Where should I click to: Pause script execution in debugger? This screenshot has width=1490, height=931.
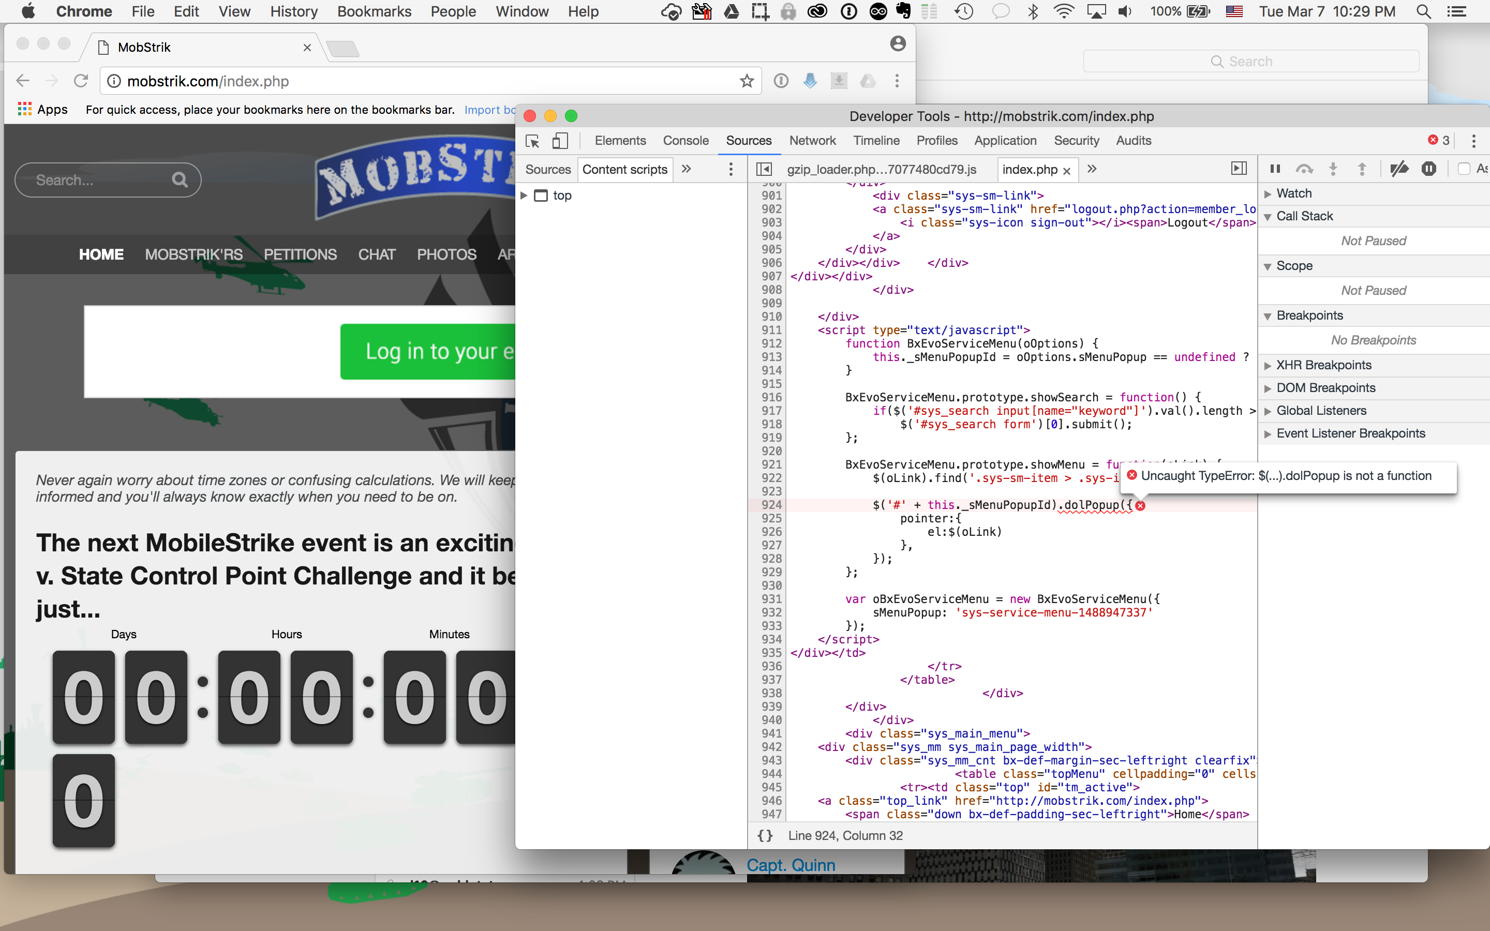pos(1275,169)
